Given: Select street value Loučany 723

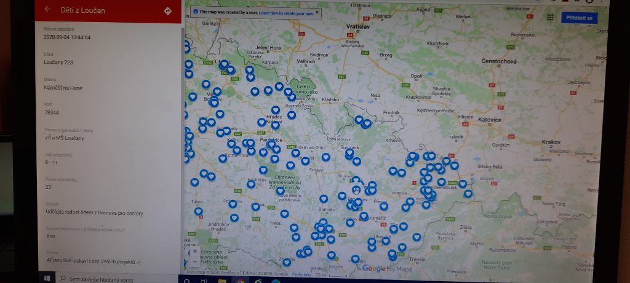Looking at the screenshot, I should point(58,62).
